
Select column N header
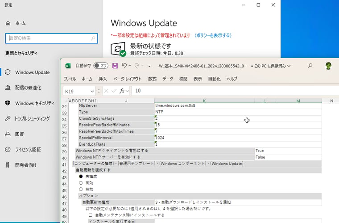(x=331, y=101)
